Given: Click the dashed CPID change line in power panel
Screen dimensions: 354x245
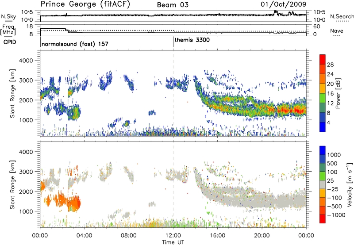Looking at the screenshot, I should pyautogui.click(x=173, y=93).
